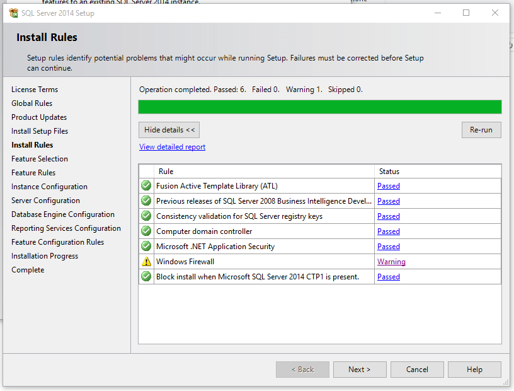
Task: Maximize the SQL Server 2014 Setup window
Action: 466,13
